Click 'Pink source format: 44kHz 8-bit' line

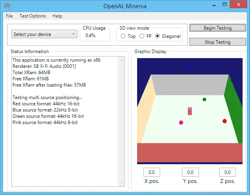pos(45,122)
